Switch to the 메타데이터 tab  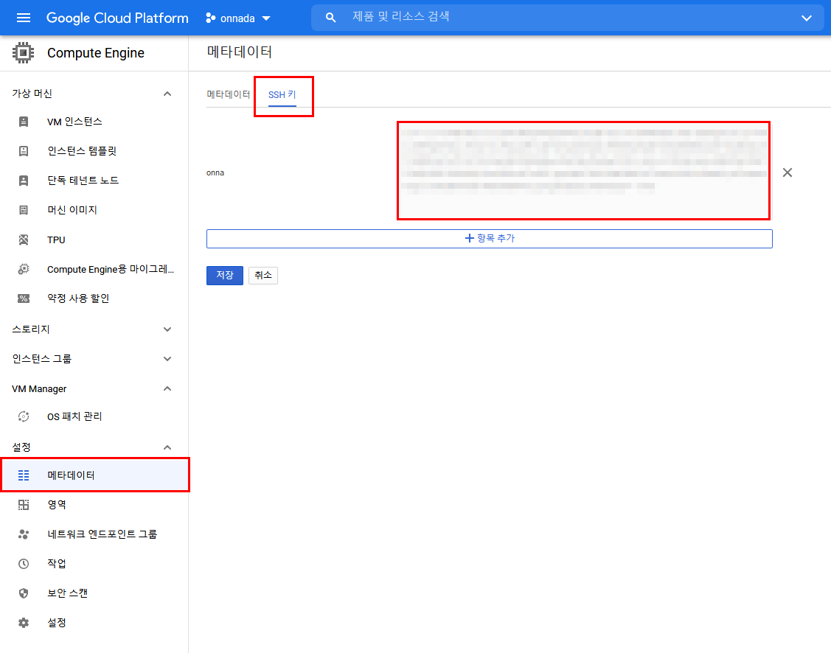click(x=229, y=94)
